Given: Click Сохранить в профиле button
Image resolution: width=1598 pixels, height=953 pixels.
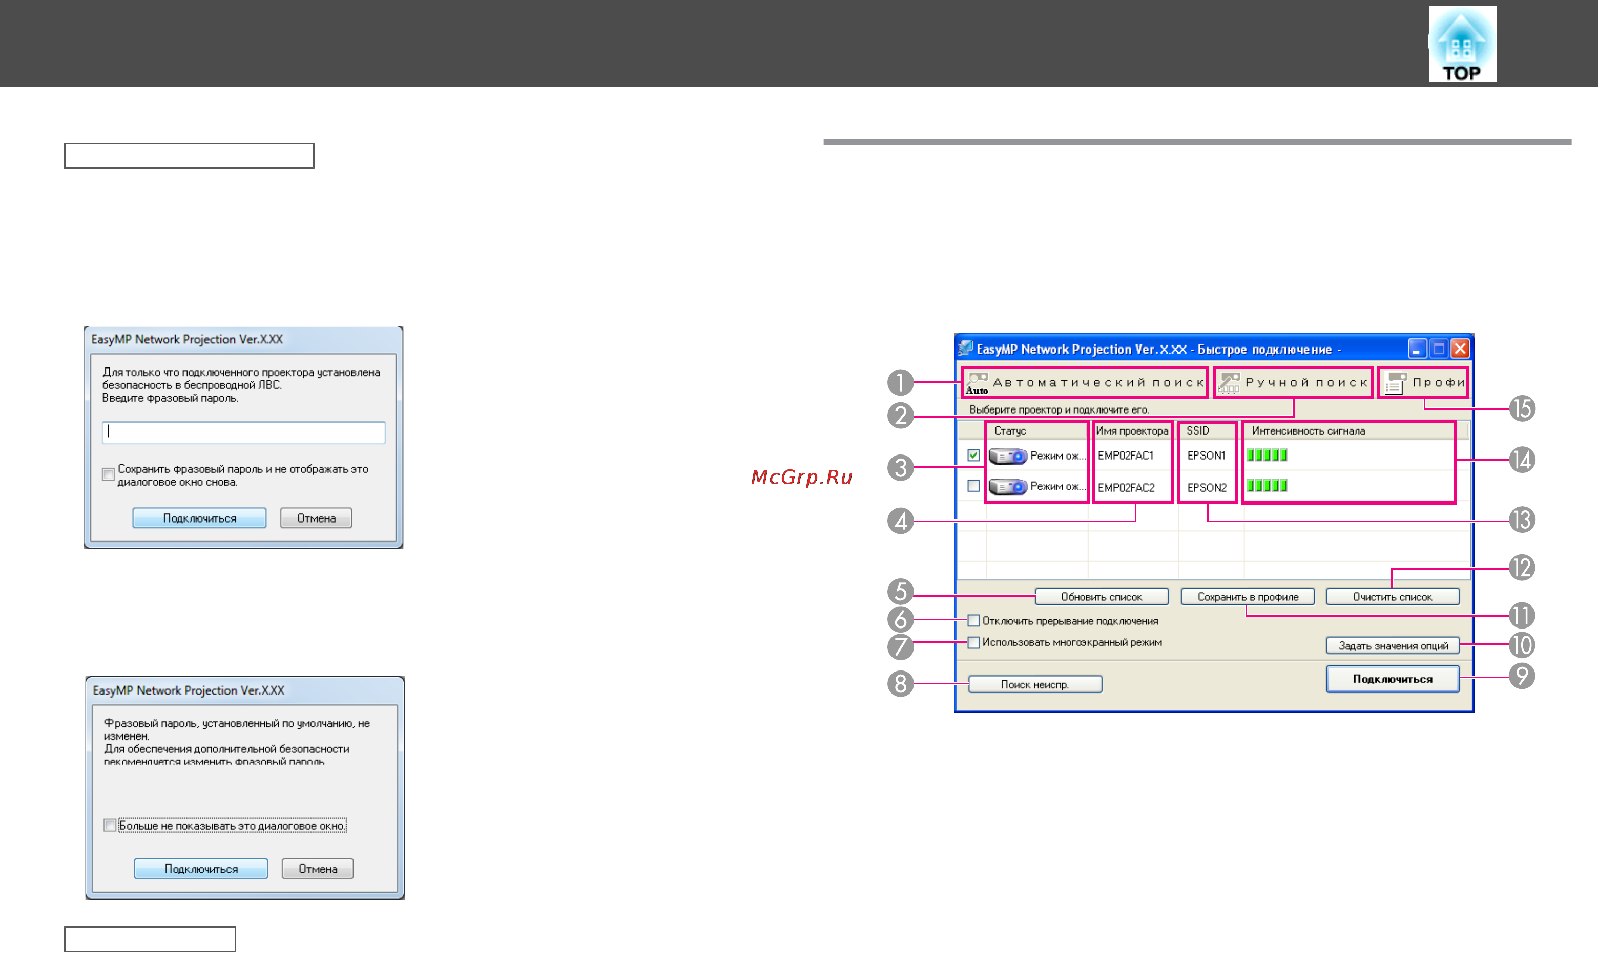Looking at the screenshot, I should coord(1247,597).
